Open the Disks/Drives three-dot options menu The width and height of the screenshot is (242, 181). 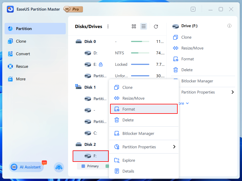(x=108, y=27)
